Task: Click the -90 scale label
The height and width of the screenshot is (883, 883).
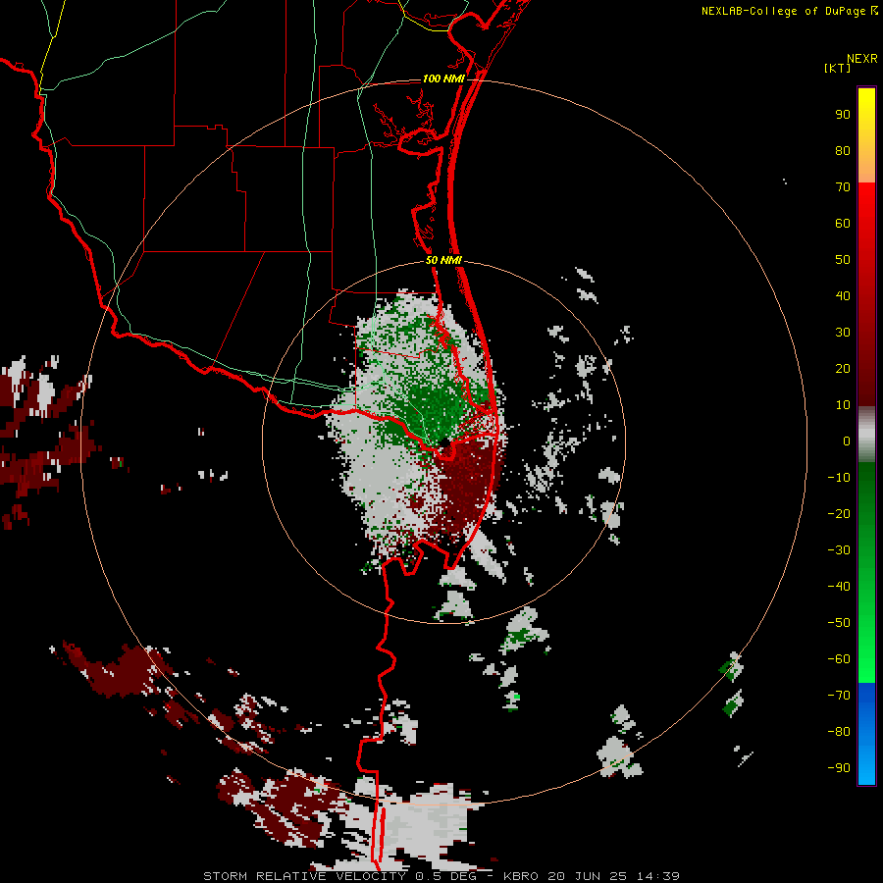Action: coord(839,768)
